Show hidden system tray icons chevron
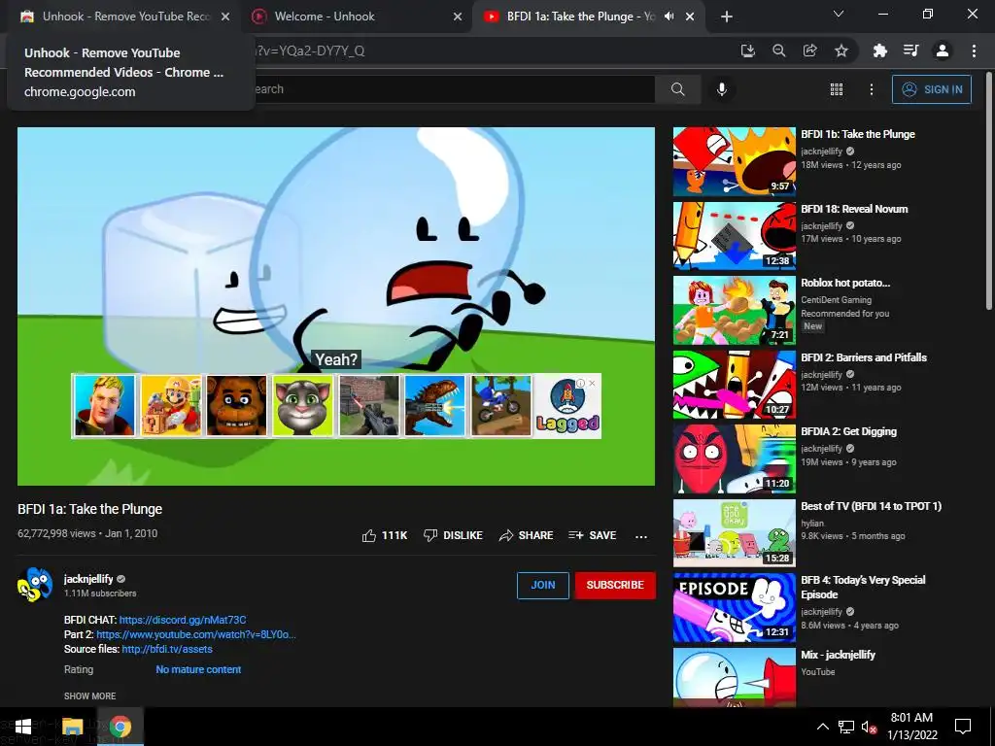The width and height of the screenshot is (995, 746). [x=822, y=727]
